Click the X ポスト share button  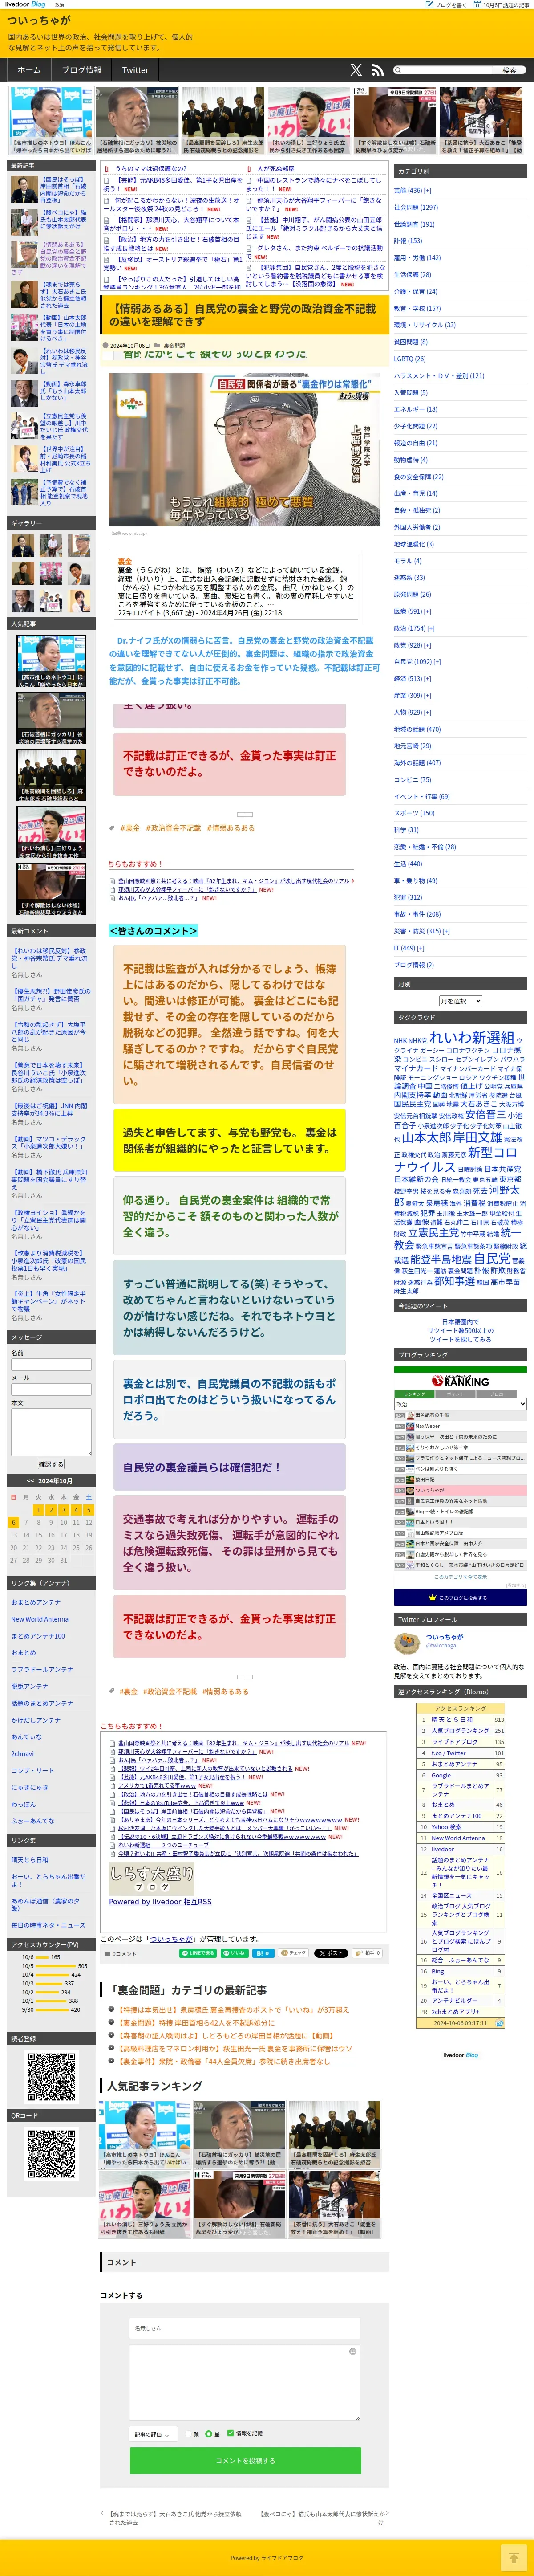click(x=331, y=1953)
